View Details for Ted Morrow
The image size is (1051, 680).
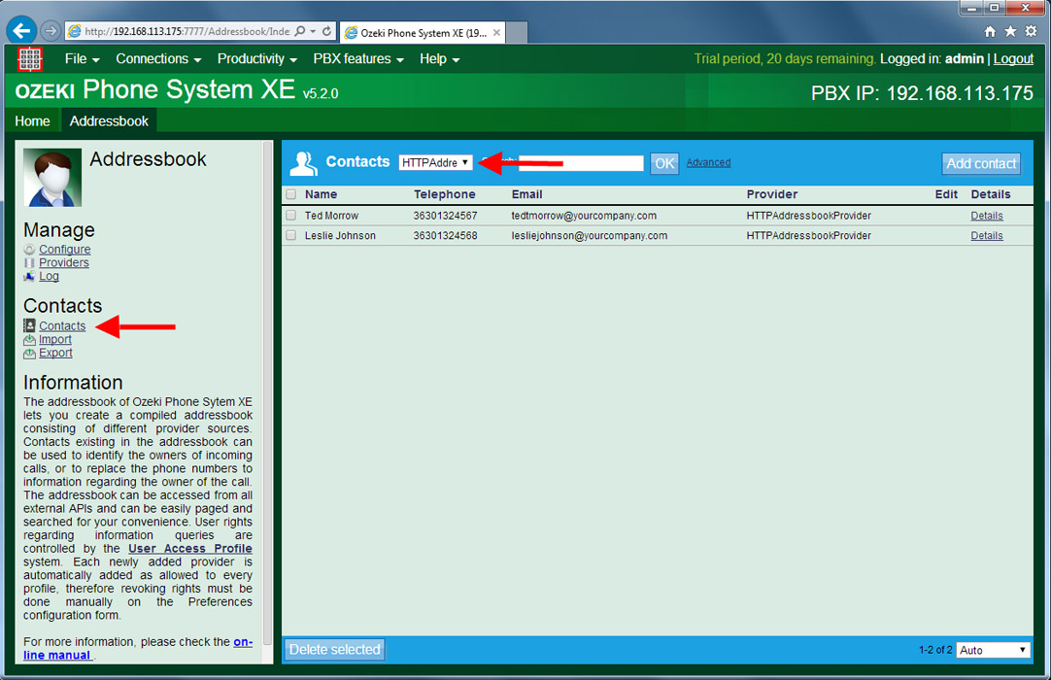pos(987,216)
